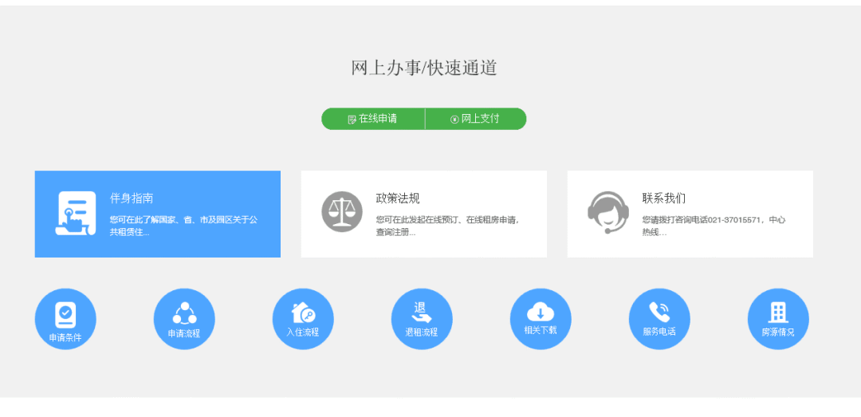This screenshot has height=417, width=861.
Task: Click the 在线申请 green button
Action: [373, 119]
